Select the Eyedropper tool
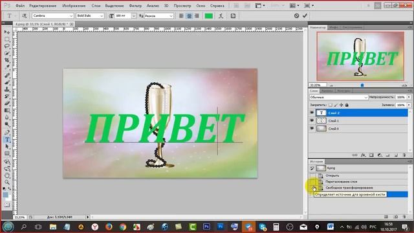This screenshot has height=233, width=414. 7,67
